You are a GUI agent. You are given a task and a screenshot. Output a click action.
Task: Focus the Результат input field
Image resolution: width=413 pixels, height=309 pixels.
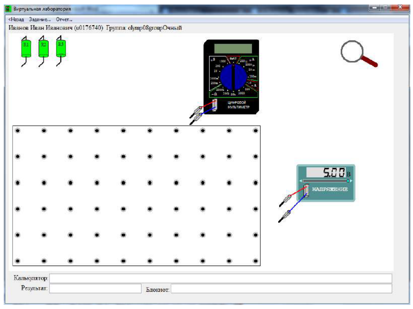click(95, 289)
